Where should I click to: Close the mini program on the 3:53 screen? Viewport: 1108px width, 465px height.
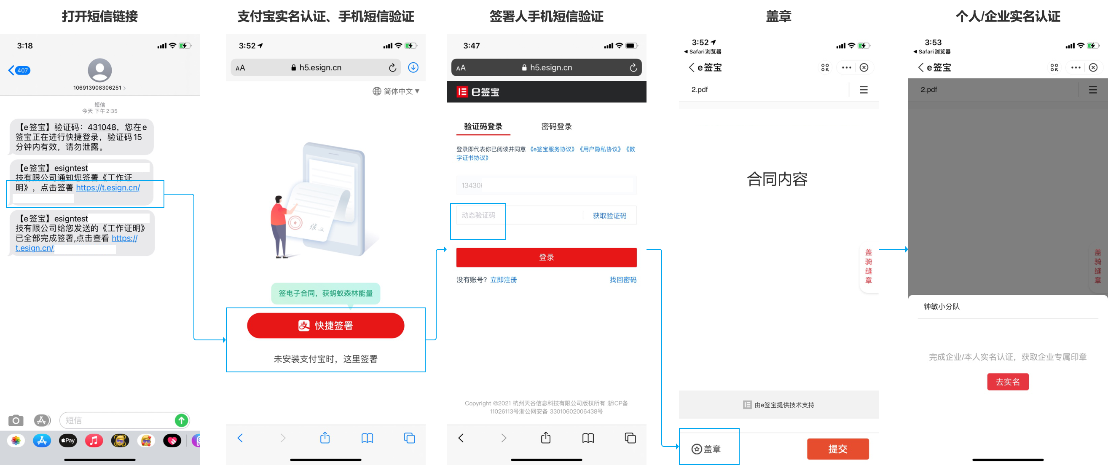tap(1093, 67)
